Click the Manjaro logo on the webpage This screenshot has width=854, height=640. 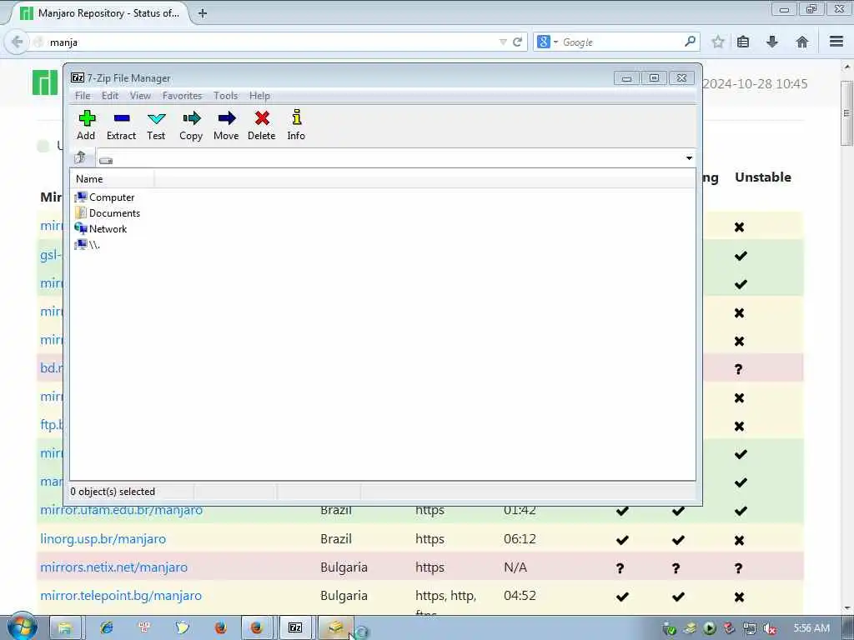coord(45,82)
